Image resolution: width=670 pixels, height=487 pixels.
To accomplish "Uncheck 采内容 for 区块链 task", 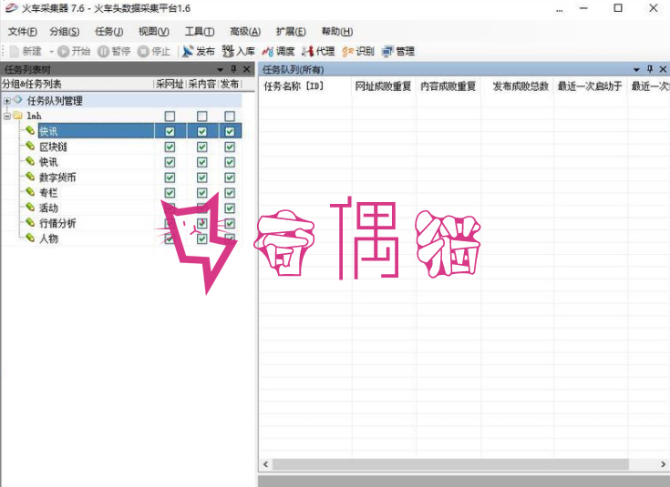I will point(202,147).
